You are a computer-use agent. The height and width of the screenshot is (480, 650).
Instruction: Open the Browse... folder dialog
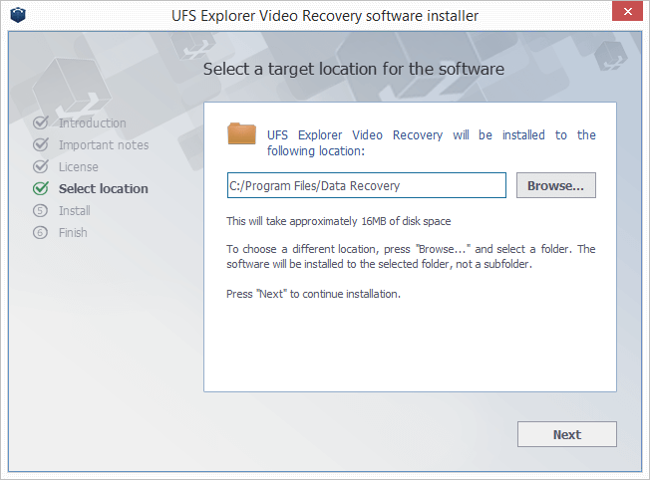(556, 185)
